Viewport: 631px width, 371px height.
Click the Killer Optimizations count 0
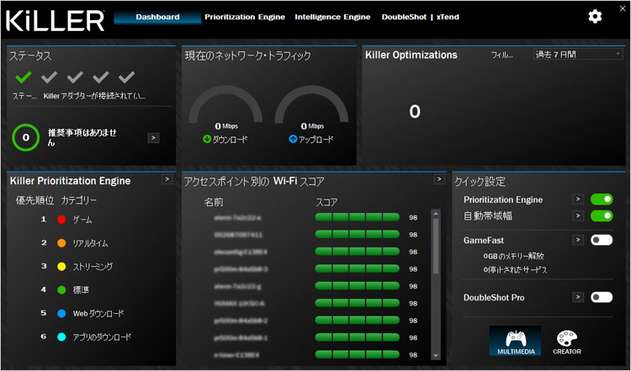click(415, 111)
